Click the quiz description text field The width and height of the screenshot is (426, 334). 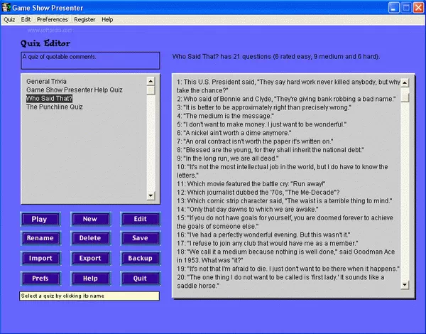click(89, 61)
